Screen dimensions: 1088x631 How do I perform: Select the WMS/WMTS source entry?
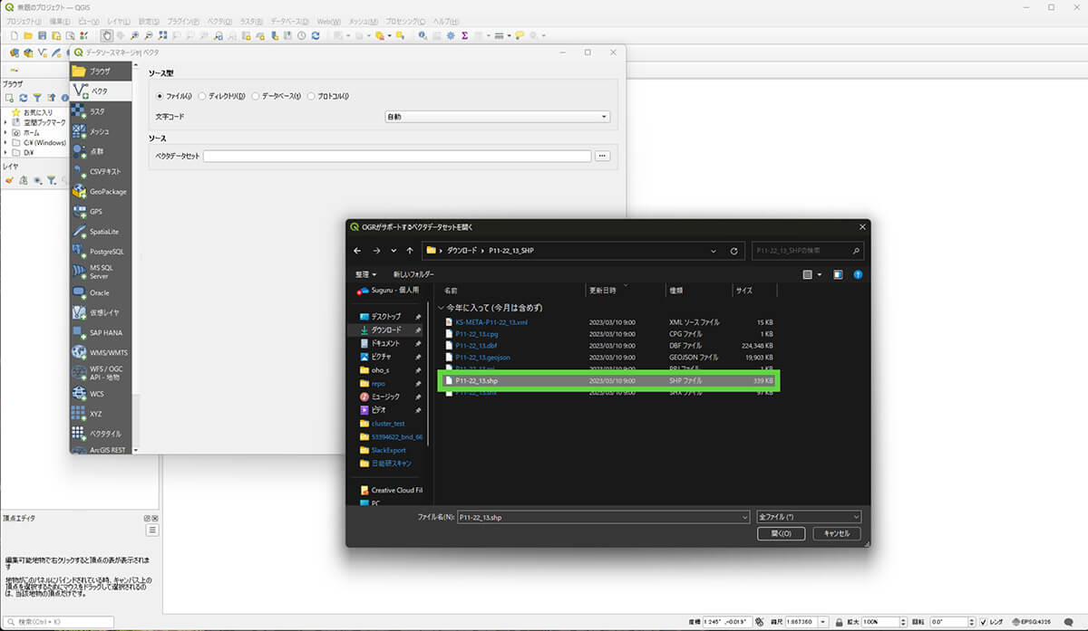tap(101, 352)
